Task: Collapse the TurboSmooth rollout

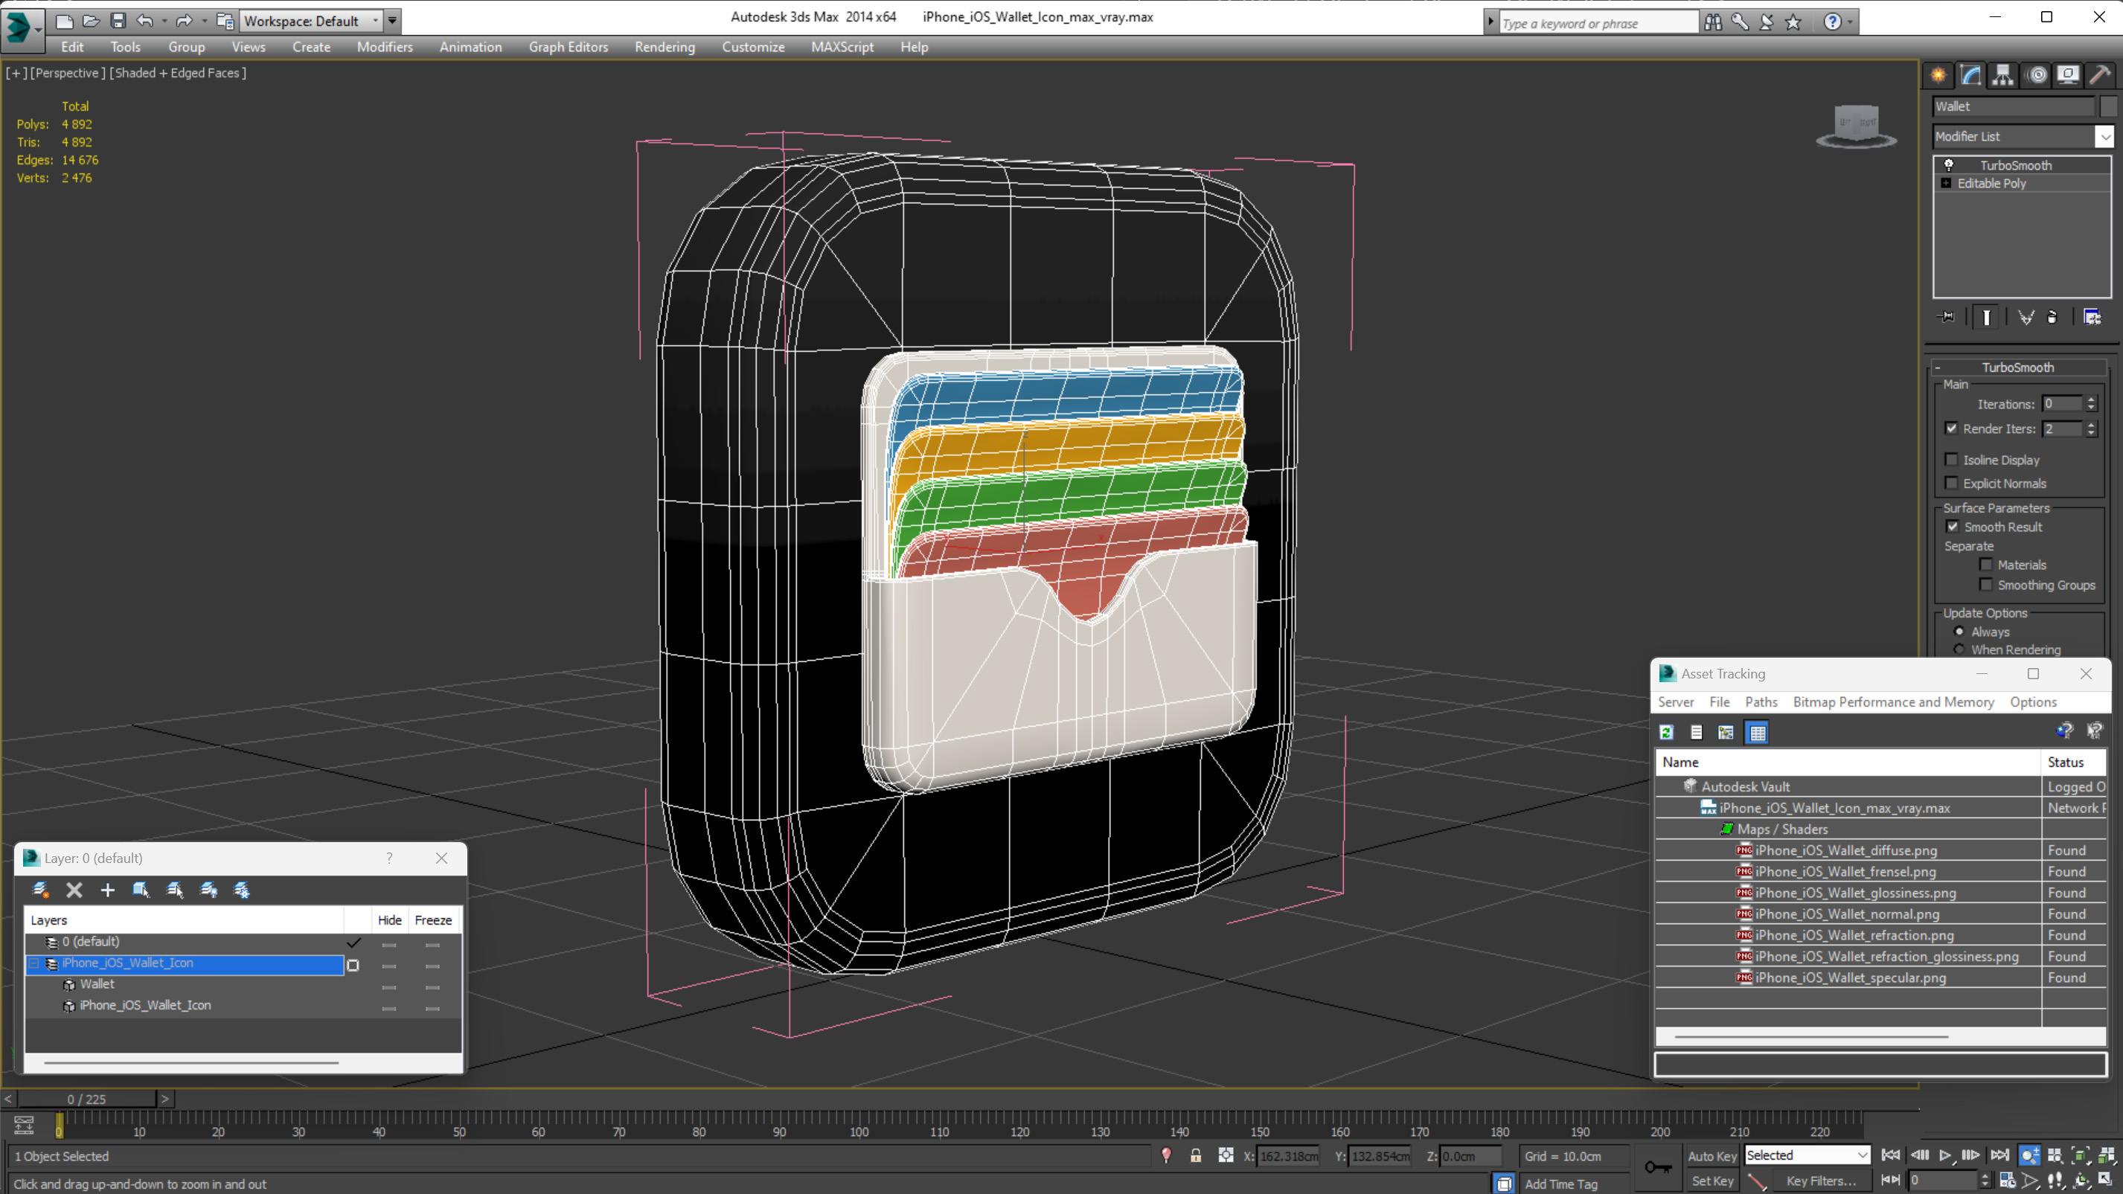Action: (x=1937, y=367)
